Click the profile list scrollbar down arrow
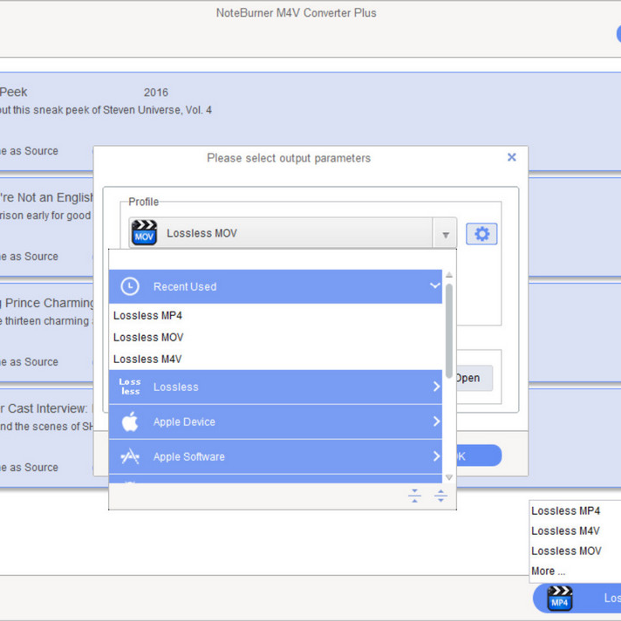Viewport: 621px width, 621px height. tap(449, 477)
